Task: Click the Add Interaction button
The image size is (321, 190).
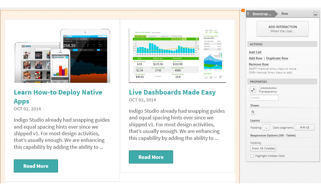Action: (283, 29)
